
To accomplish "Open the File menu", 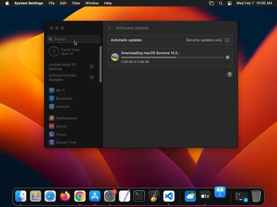I will (x=52, y=3).
